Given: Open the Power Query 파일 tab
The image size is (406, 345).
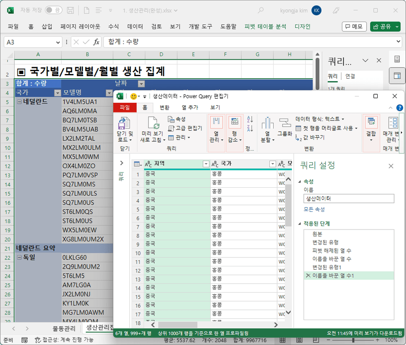Looking at the screenshot, I should click(125, 107).
